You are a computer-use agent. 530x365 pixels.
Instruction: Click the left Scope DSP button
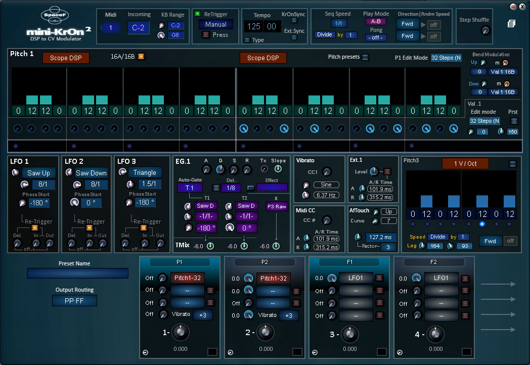pos(66,58)
